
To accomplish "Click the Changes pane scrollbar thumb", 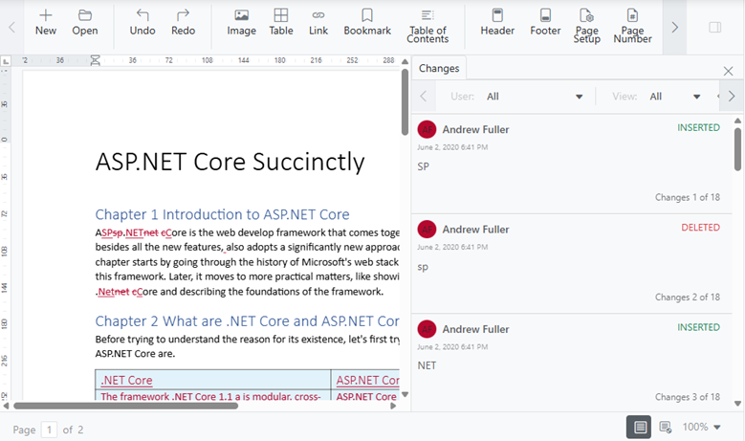I will (737, 149).
